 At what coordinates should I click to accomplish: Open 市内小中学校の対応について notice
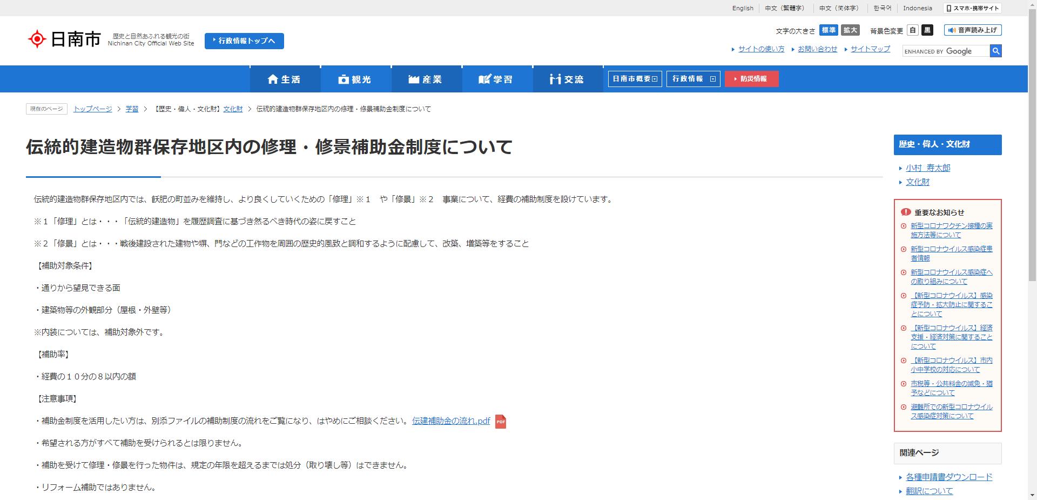pyautogui.click(x=951, y=365)
